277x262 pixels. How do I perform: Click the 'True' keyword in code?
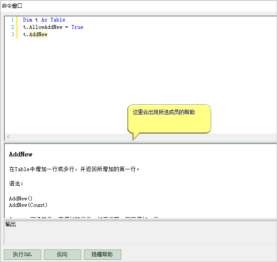(77, 27)
